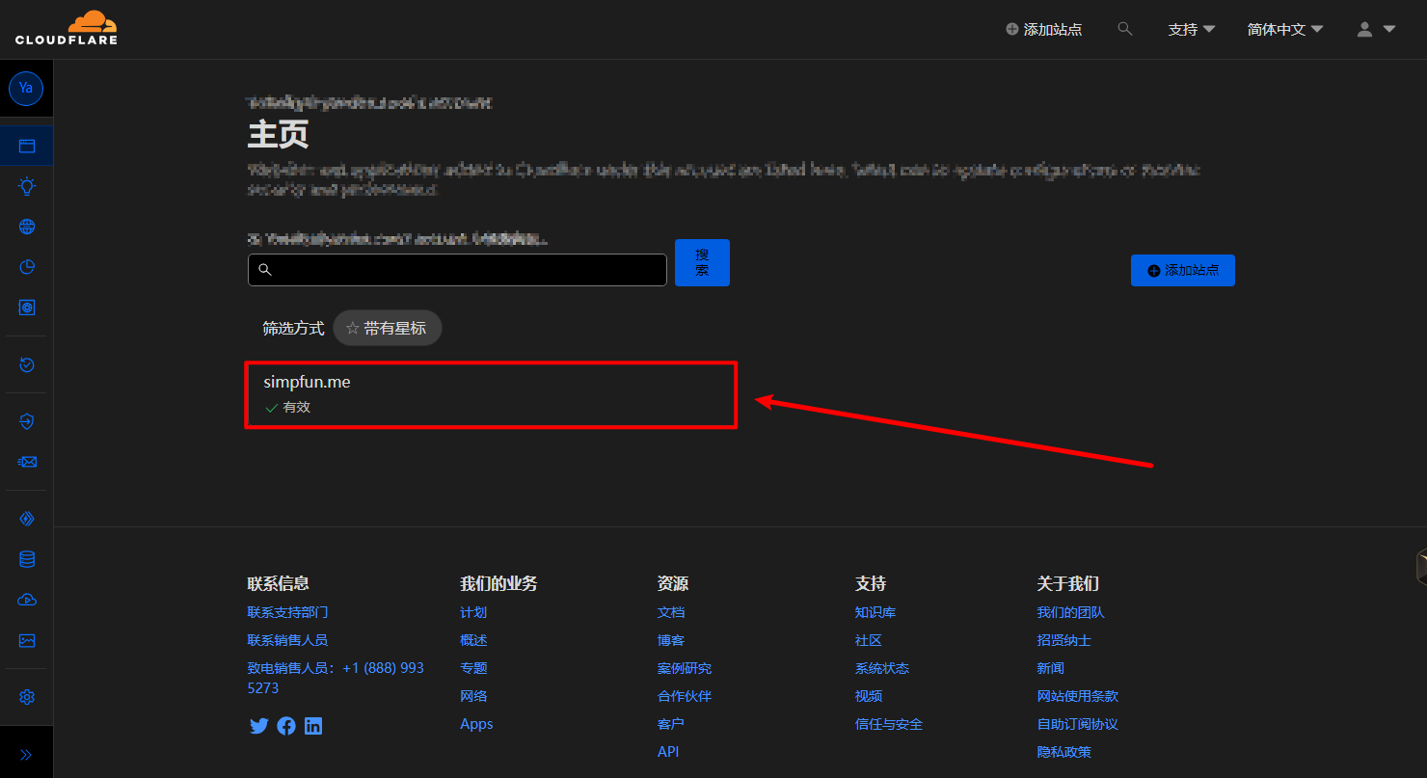Image resolution: width=1427 pixels, height=778 pixels.
Task: Click the magnifier search icon in top bar
Action: 1124,29
